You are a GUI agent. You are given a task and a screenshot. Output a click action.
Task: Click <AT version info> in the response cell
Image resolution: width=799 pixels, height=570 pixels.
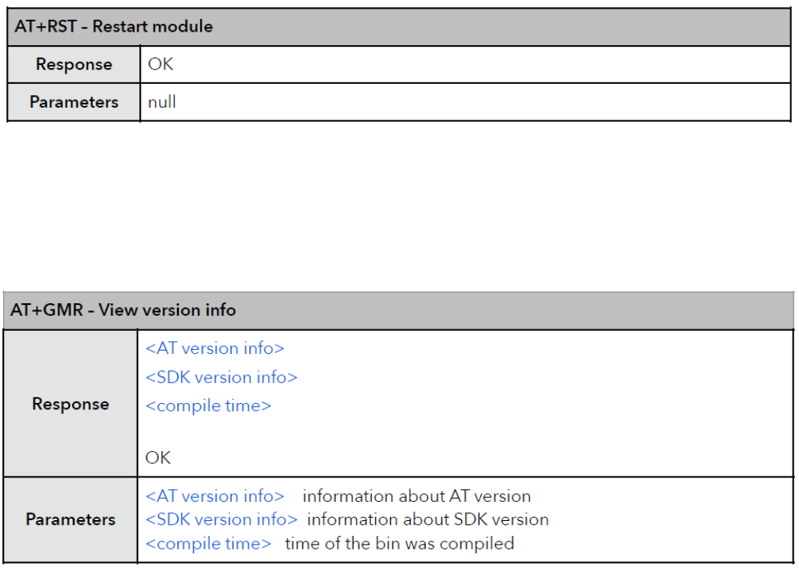[x=214, y=348]
